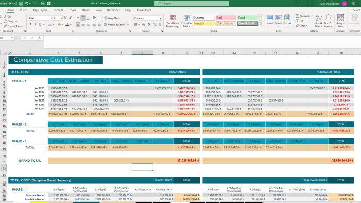Switch to the Insert ribbon tab
Screen dimensions: 361x203
(x=23, y=10)
